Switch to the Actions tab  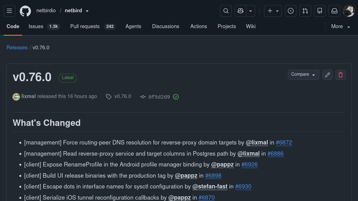click(199, 26)
